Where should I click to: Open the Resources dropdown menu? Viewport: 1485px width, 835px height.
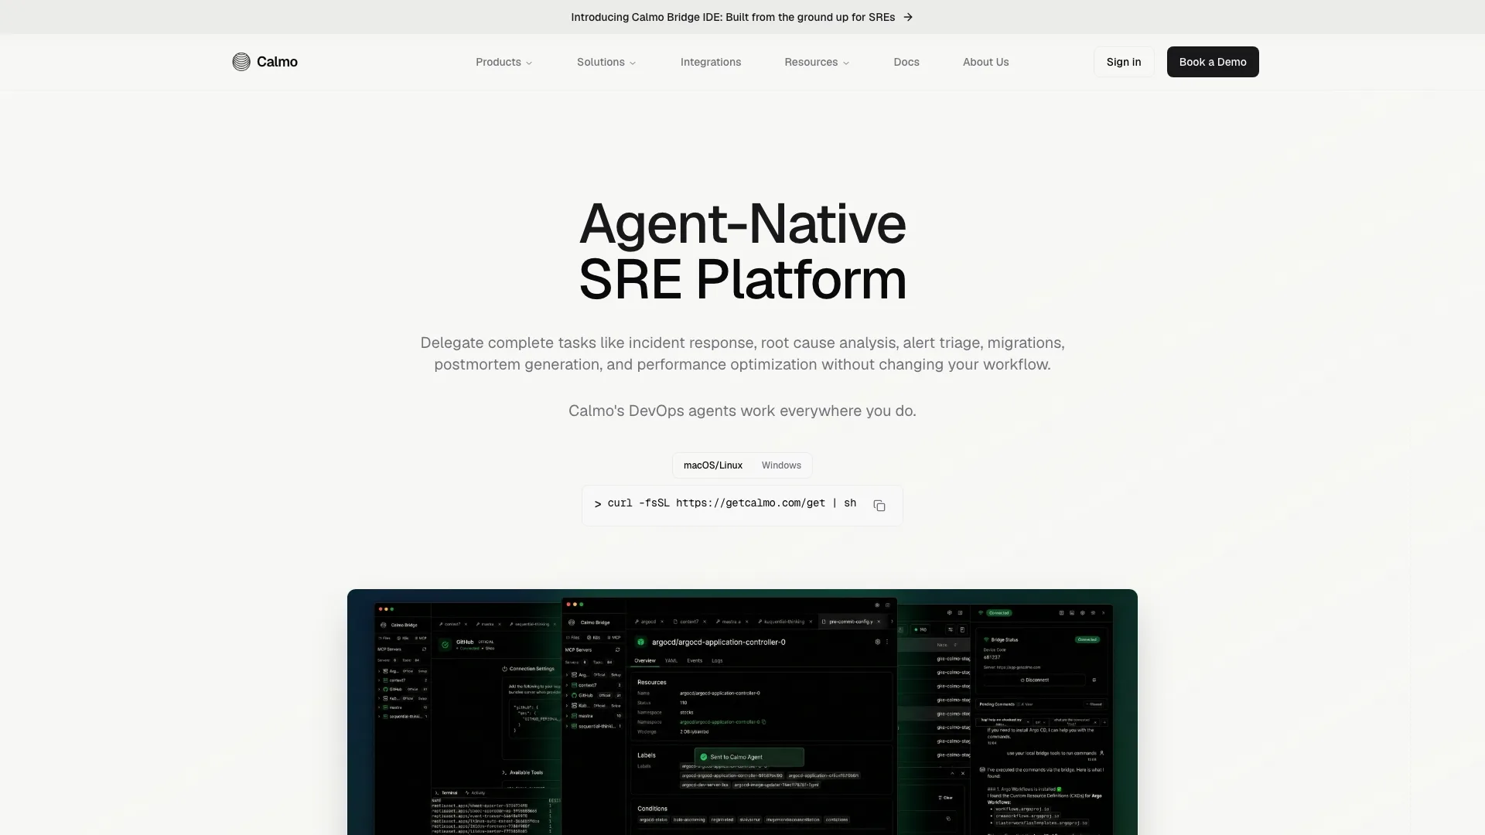click(817, 62)
